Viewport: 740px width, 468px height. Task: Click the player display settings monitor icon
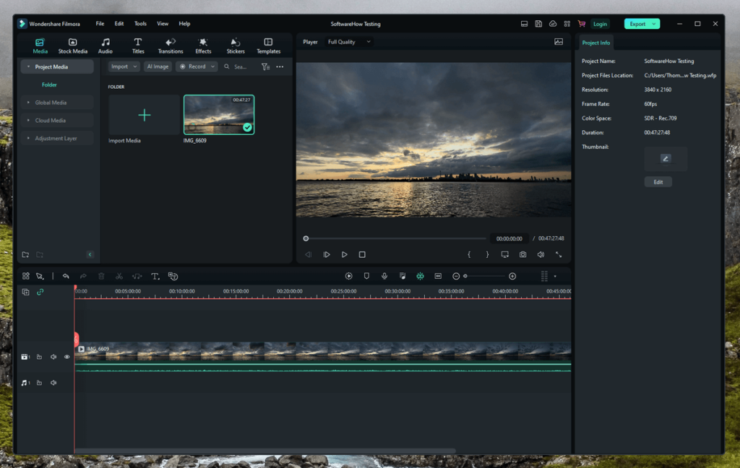click(x=505, y=255)
